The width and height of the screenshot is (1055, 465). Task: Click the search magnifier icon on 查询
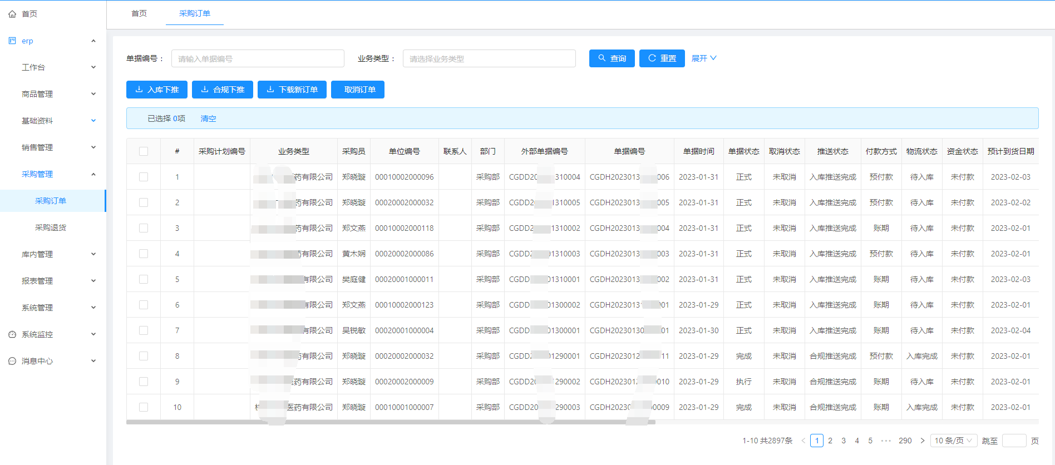[602, 58]
